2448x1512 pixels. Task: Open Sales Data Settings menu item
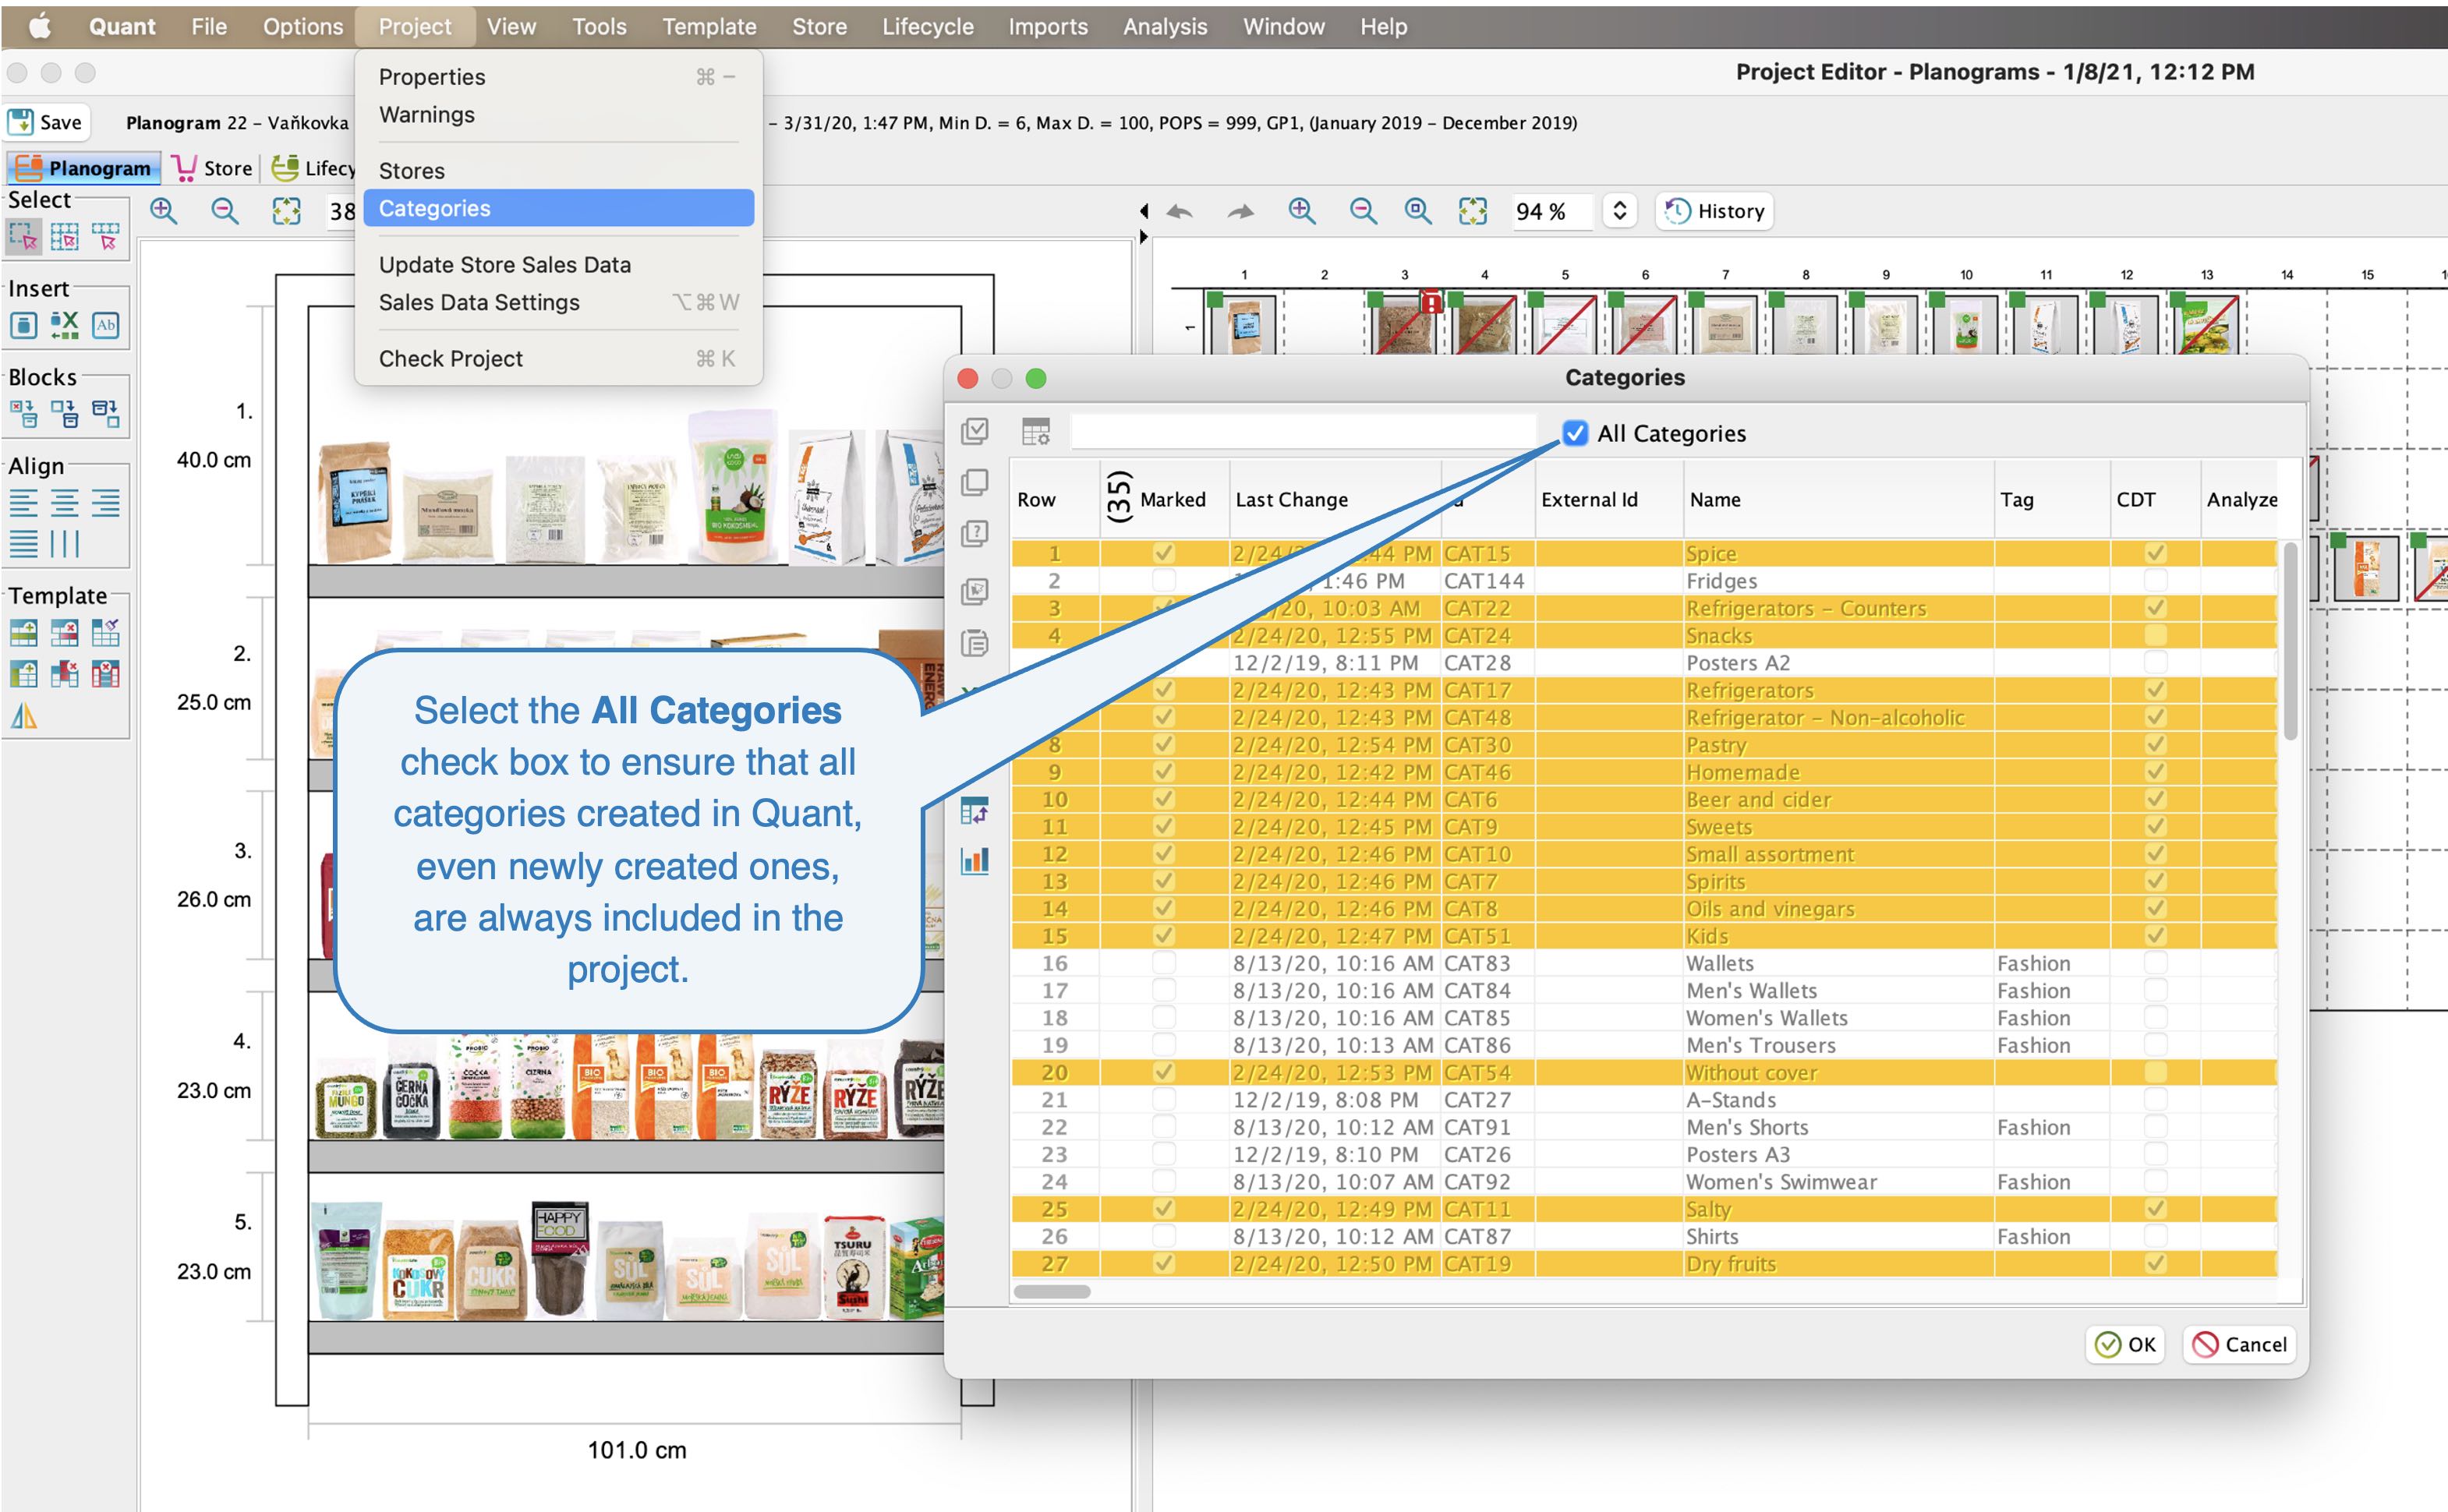coord(558,302)
